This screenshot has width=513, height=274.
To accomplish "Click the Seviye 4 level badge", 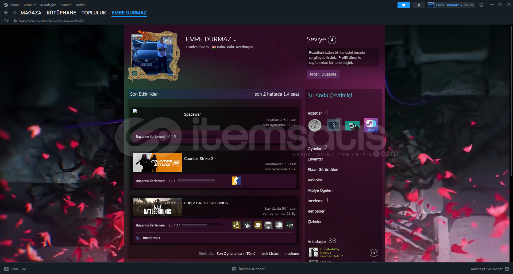I will [x=332, y=40].
